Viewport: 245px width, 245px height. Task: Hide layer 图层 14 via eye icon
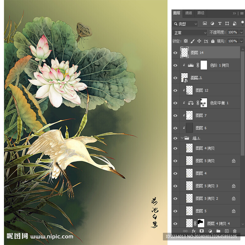click(175, 53)
